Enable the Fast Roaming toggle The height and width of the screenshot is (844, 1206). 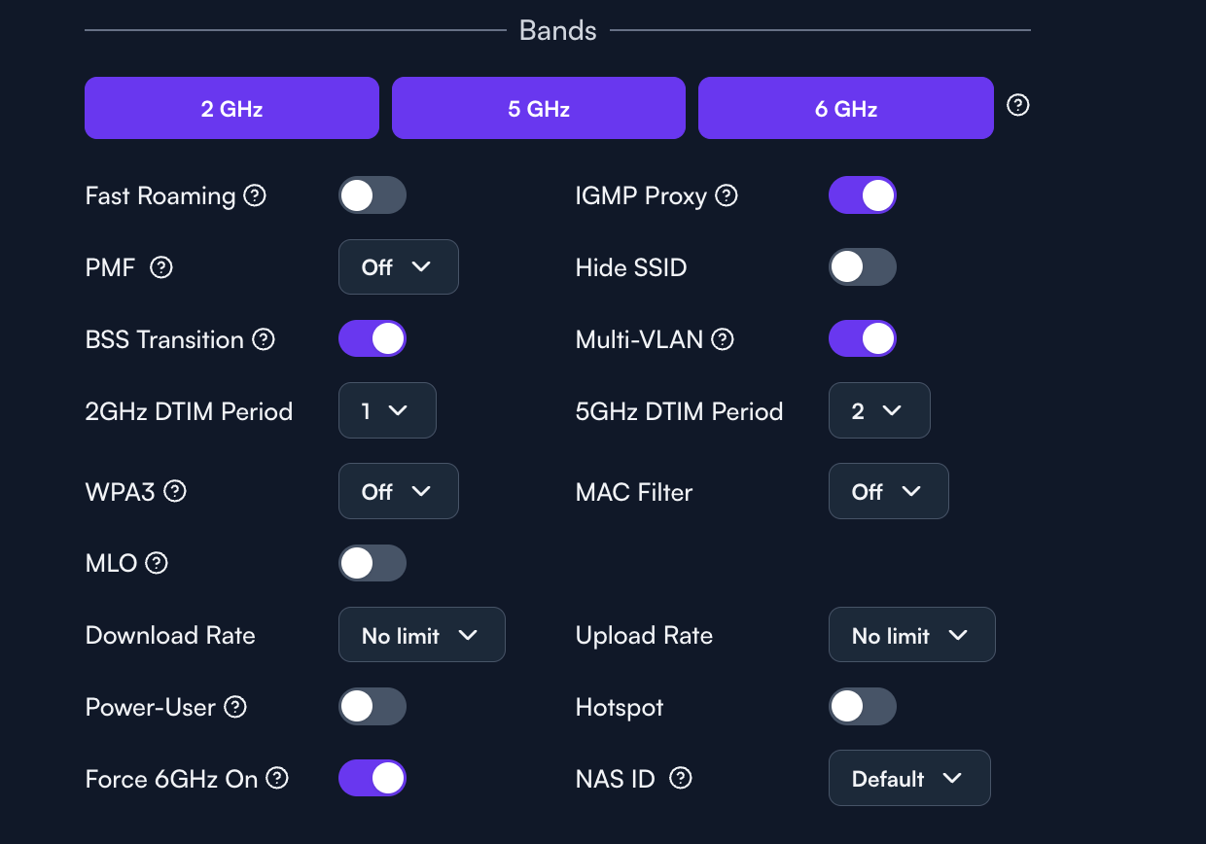372,195
